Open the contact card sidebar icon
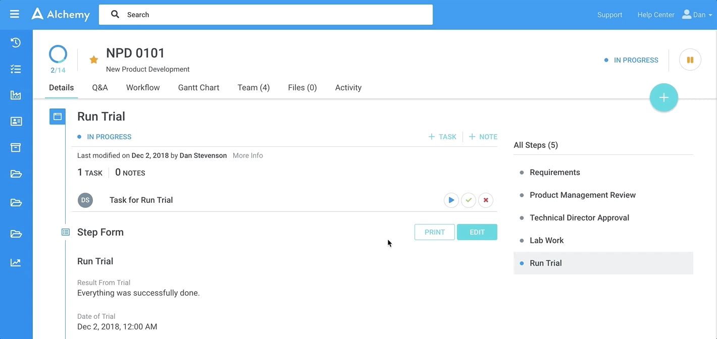 (16, 121)
